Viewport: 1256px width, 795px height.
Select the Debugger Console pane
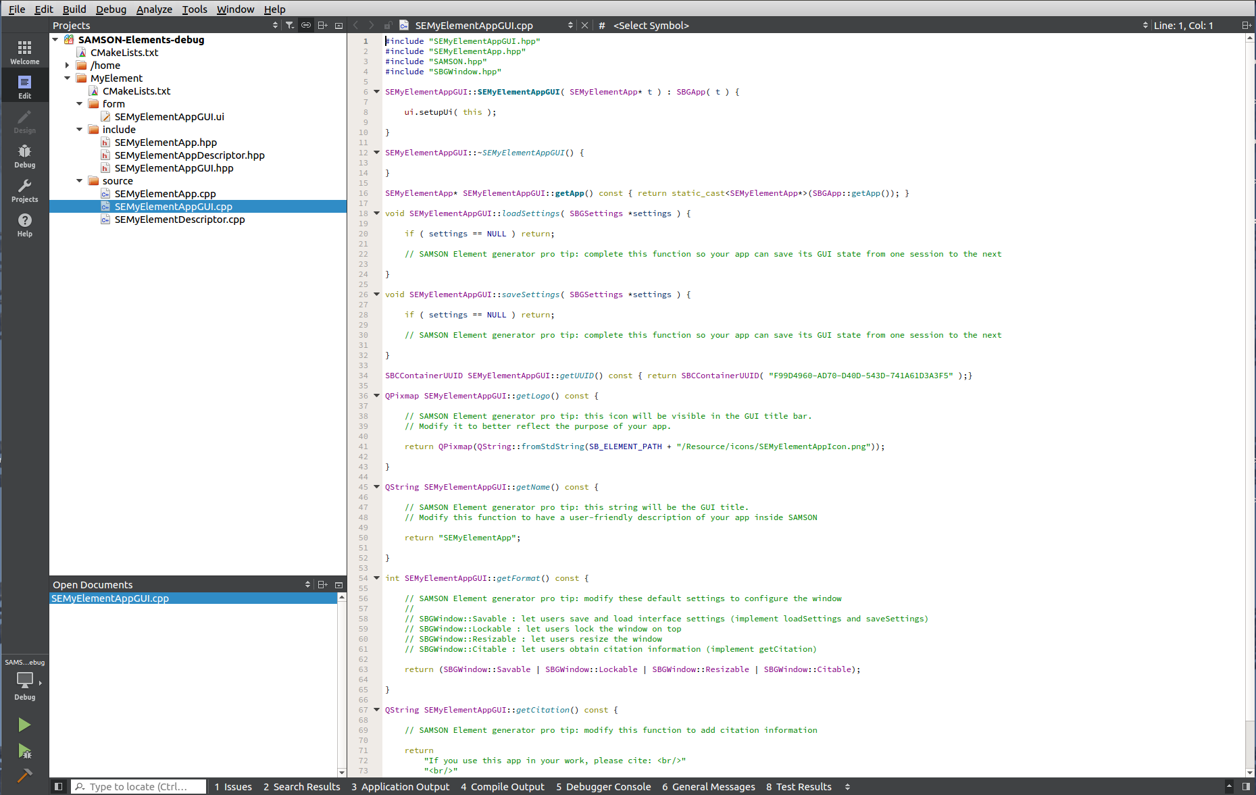click(x=603, y=786)
